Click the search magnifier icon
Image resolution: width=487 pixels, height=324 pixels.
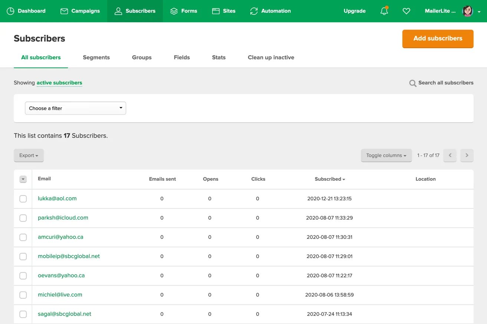tap(412, 83)
